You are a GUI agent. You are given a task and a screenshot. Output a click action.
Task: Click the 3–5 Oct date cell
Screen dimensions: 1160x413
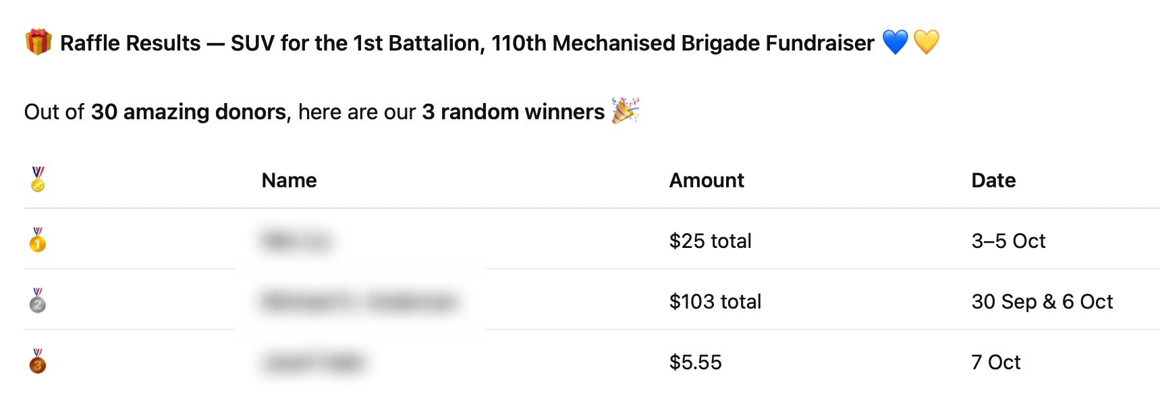(x=1007, y=241)
